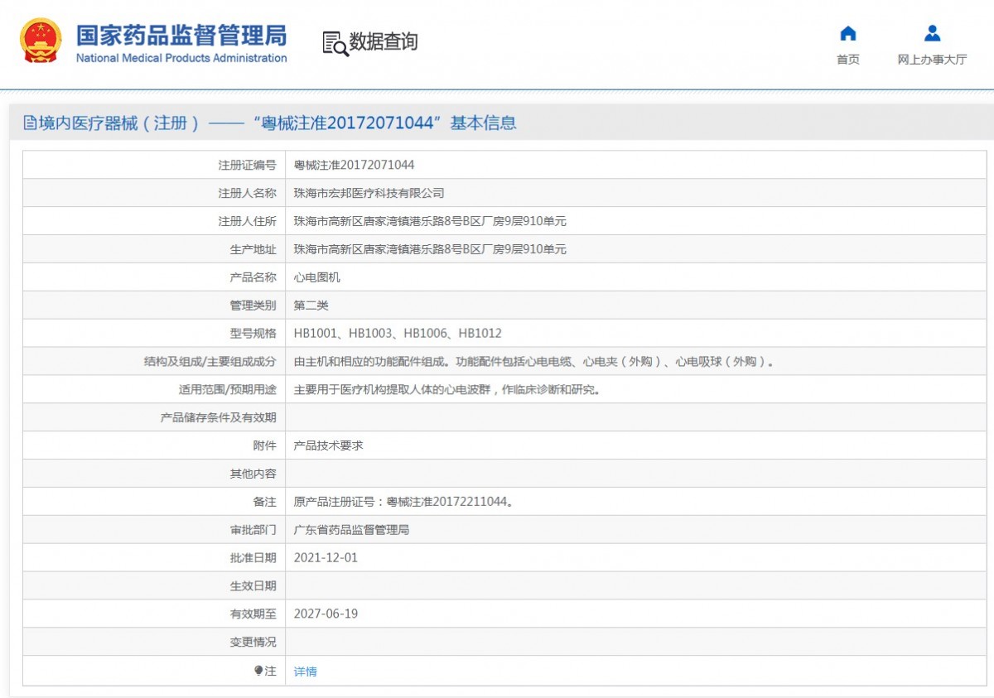Image resolution: width=994 pixels, height=698 pixels.
Task: Click registration number 粤械注准20172071044 value cell
Action: point(354,165)
